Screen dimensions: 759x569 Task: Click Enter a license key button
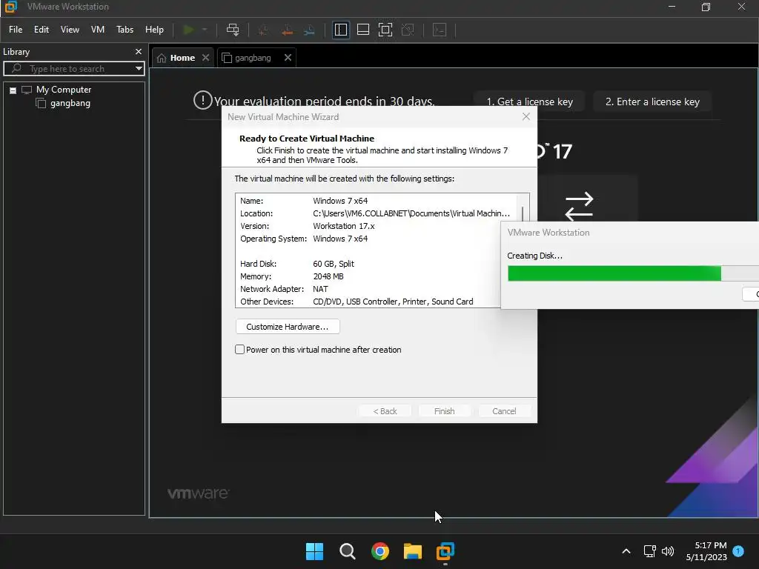[x=652, y=102]
